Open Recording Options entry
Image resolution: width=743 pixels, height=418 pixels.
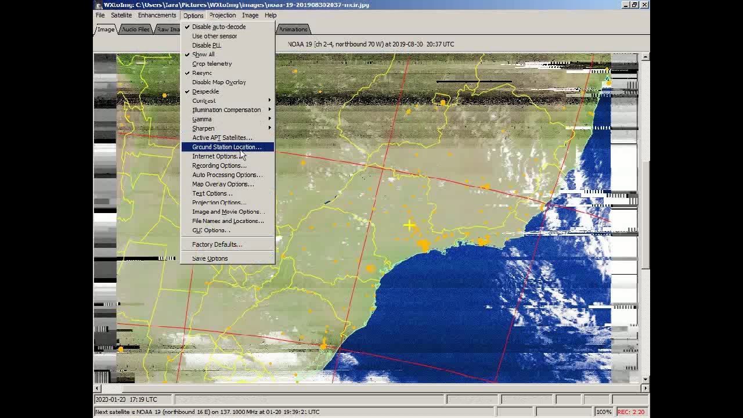[x=228, y=165]
